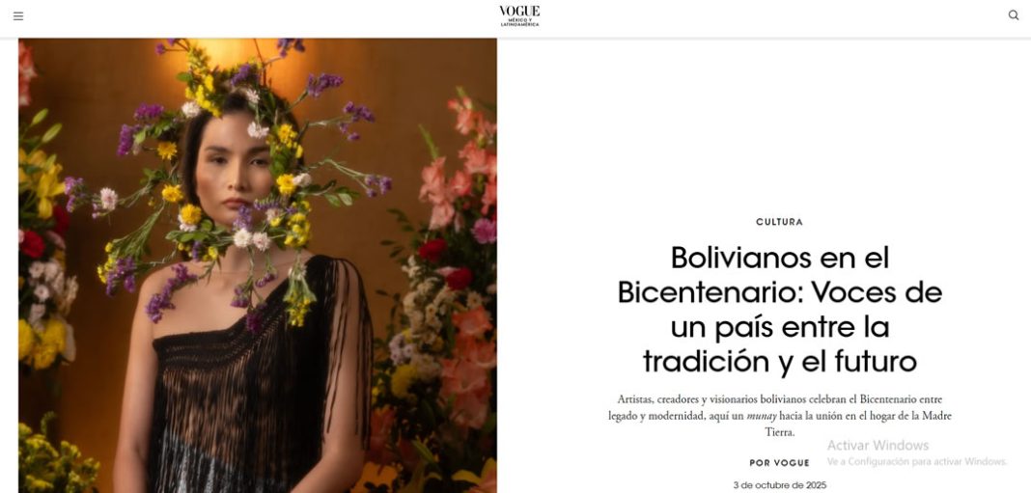The image size is (1031, 493).
Task: Click the search magnifier icon
Action: [x=1014, y=15]
